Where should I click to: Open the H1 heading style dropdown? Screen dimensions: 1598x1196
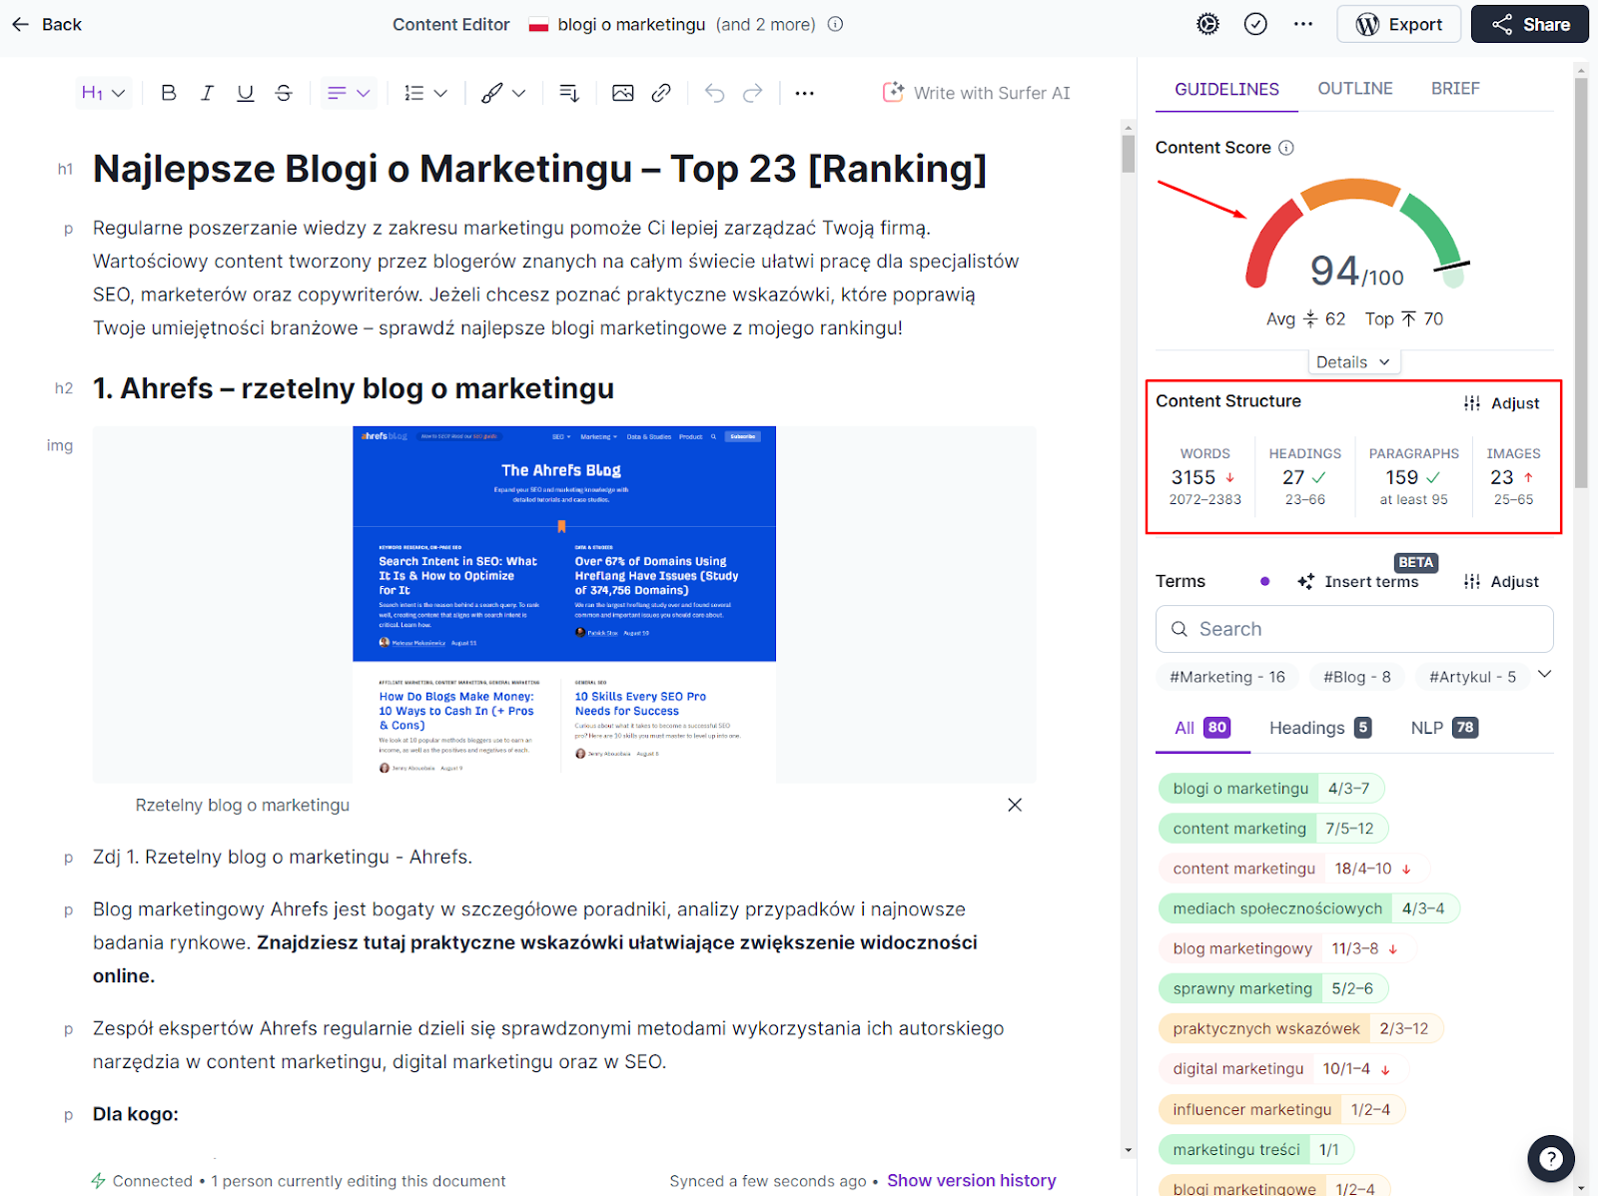click(104, 93)
